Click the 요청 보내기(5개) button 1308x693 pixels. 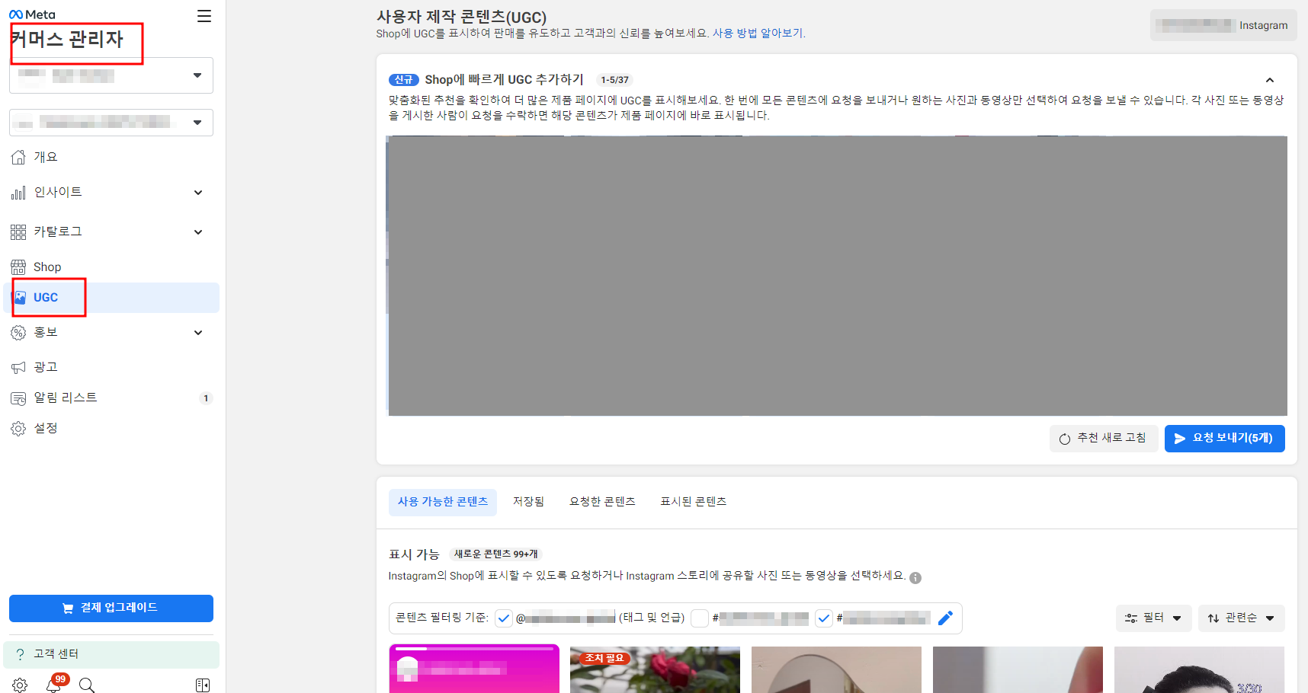[1224, 438]
